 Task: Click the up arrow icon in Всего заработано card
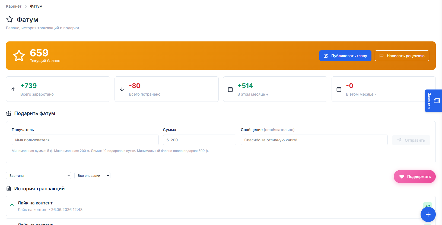[13, 89]
